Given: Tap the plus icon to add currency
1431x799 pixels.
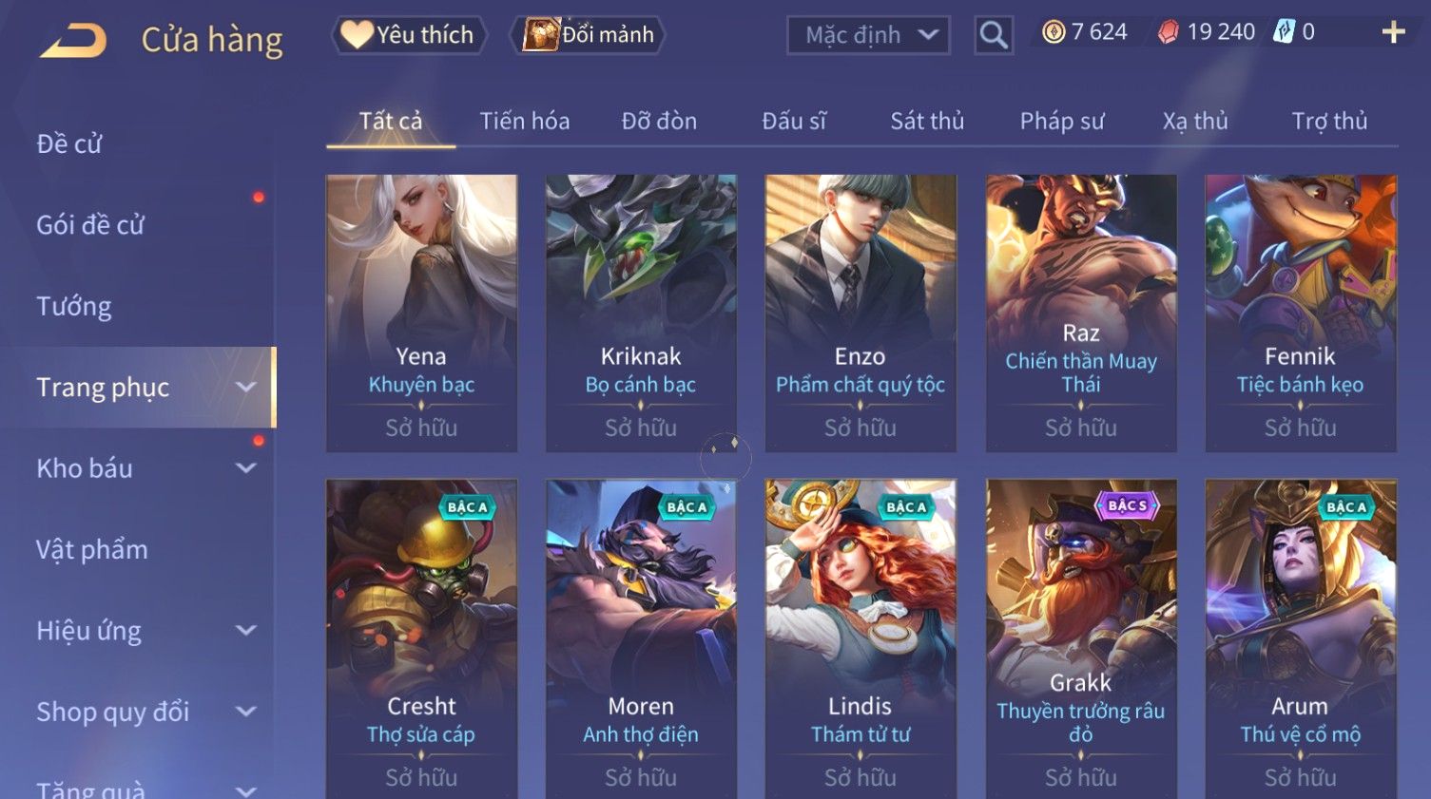Looking at the screenshot, I should pos(1393,32).
